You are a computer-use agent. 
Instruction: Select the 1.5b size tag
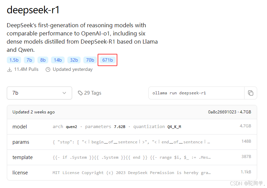tap(14, 60)
